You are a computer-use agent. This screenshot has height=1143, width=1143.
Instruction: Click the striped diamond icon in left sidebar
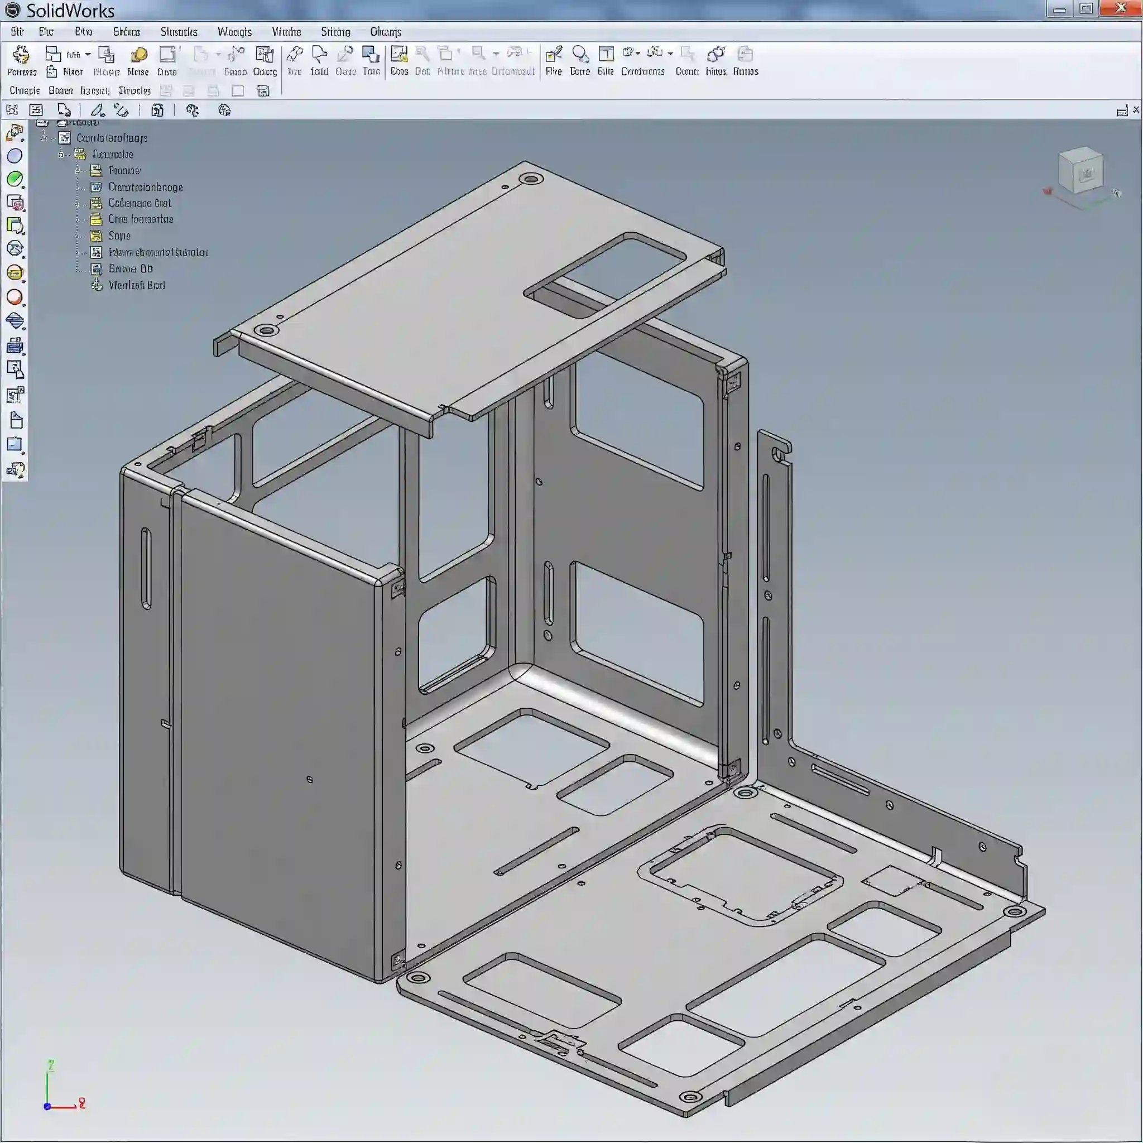click(x=15, y=321)
